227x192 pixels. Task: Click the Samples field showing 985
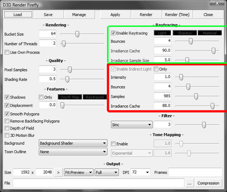163,96
